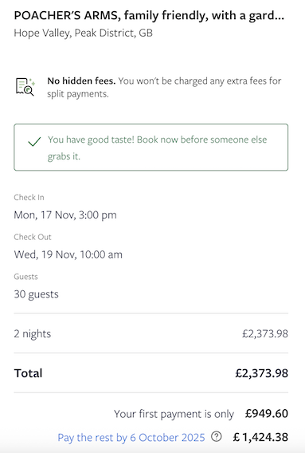Open the 'Pay the rest by 6 October 2025' link
This screenshot has width=305, height=453.
pos(131,437)
